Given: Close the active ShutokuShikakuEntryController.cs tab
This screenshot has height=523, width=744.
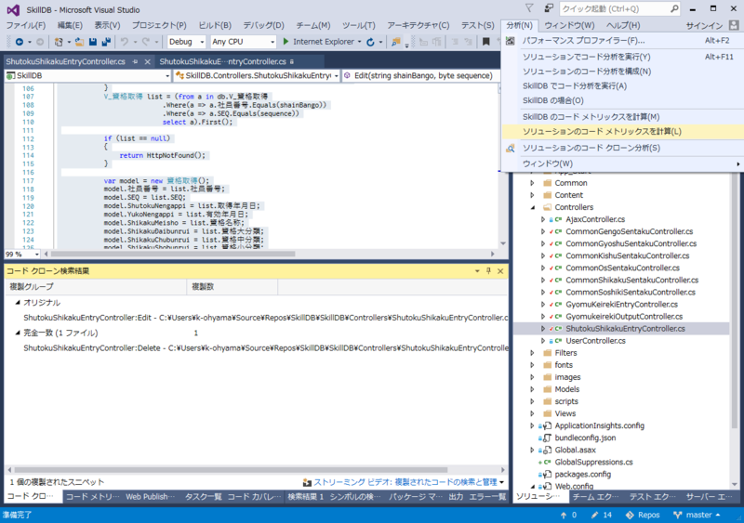Looking at the screenshot, I should tap(148, 61).
